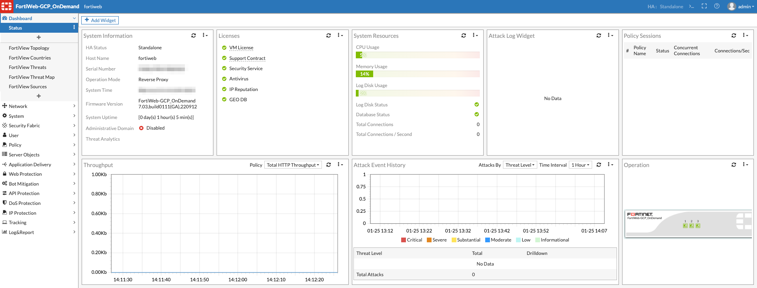Image resolution: width=757 pixels, height=288 pixels.
Task: Open Attack Event History options menu
Action: click(610, 165)
